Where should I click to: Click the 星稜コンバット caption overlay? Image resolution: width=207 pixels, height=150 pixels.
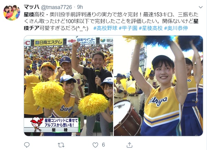pos(52,125)
